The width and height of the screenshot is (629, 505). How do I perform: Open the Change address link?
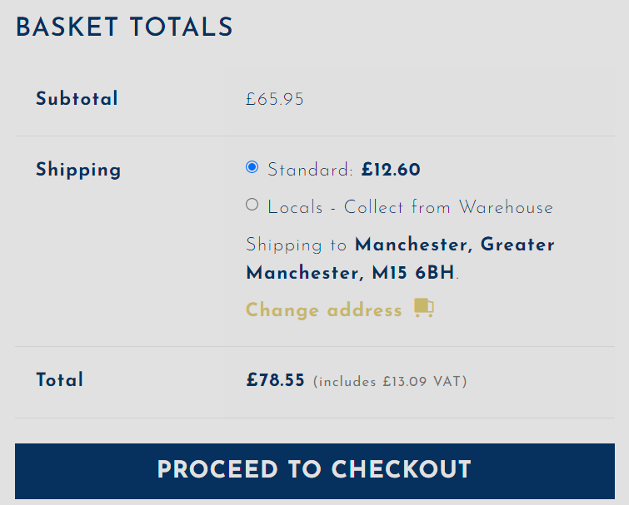pos(339,309)
